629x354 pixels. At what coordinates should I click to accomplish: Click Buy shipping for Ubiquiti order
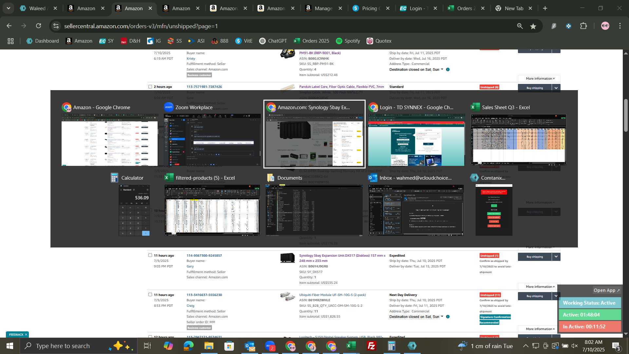[535, 296]
